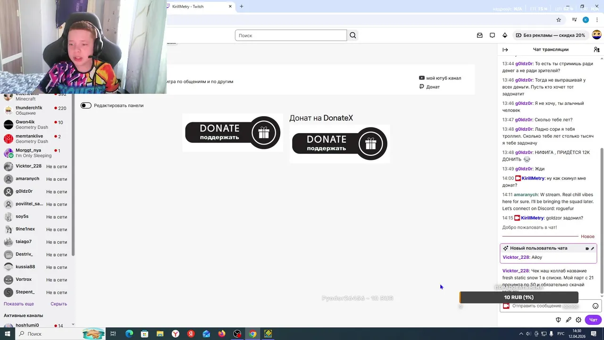Open the emote picker smiley icon

[x=596, y=306]
